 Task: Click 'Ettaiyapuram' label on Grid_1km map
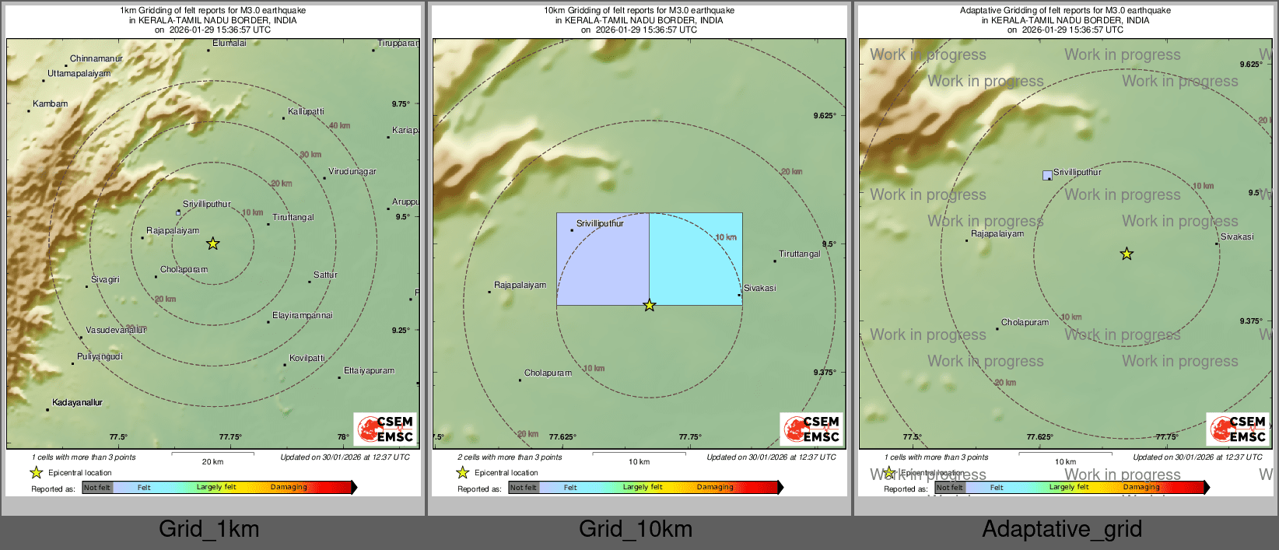370,370
